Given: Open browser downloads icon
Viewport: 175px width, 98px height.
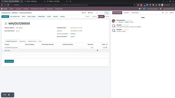Looking at the screenshot, I should coord(156,5).
